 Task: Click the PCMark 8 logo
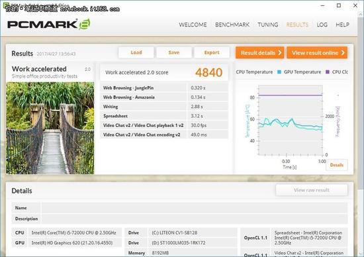tap(49, 24)
